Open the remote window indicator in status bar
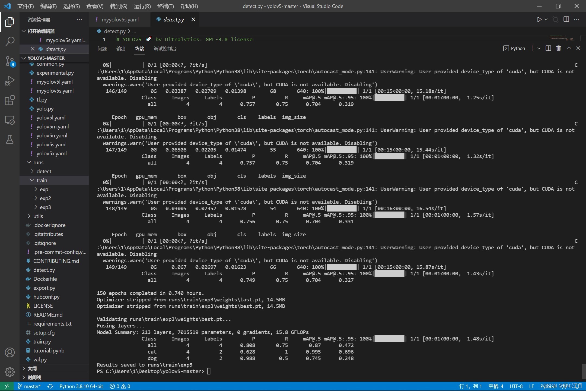 [x=7, y=386]
